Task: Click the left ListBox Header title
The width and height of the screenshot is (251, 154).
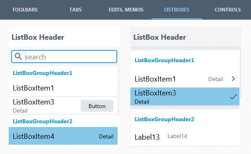Action: point(38,37)
